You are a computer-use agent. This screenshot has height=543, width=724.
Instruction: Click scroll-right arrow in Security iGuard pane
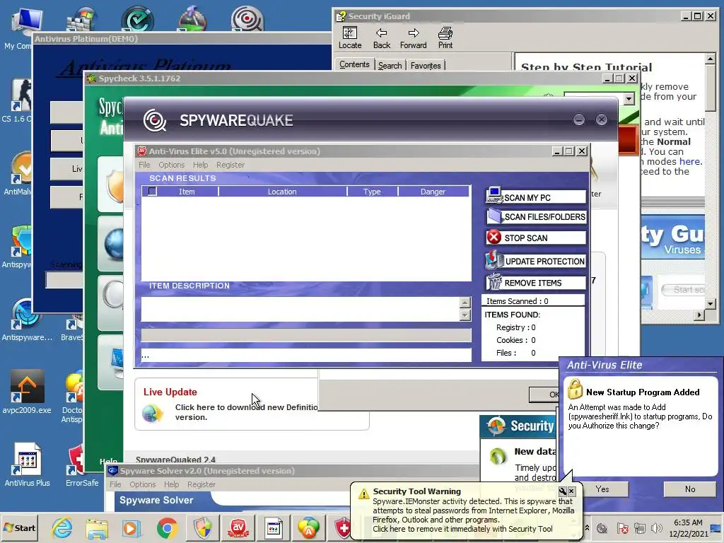pos(699,315)
